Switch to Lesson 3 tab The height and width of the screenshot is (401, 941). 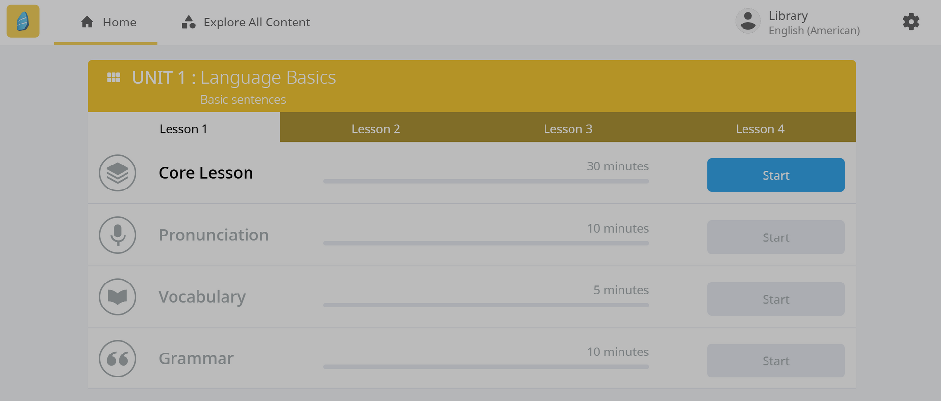click(x=568, y=129)
